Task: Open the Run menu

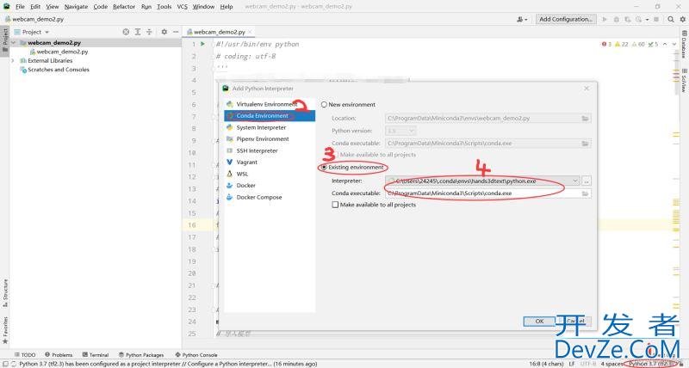Action: pos(146,7)
